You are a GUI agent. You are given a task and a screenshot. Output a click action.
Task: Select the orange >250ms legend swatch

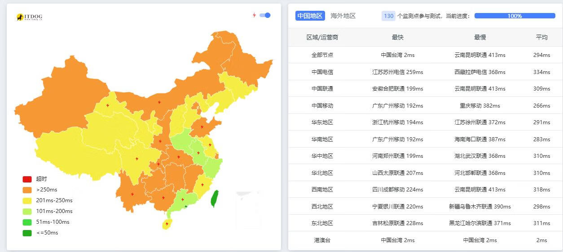[x=27, y=190]
